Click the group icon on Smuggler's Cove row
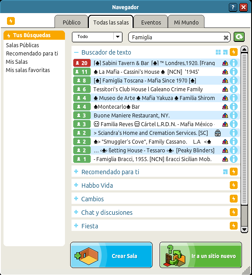Viewport: 252px width, 275px height. coord(225,142)
